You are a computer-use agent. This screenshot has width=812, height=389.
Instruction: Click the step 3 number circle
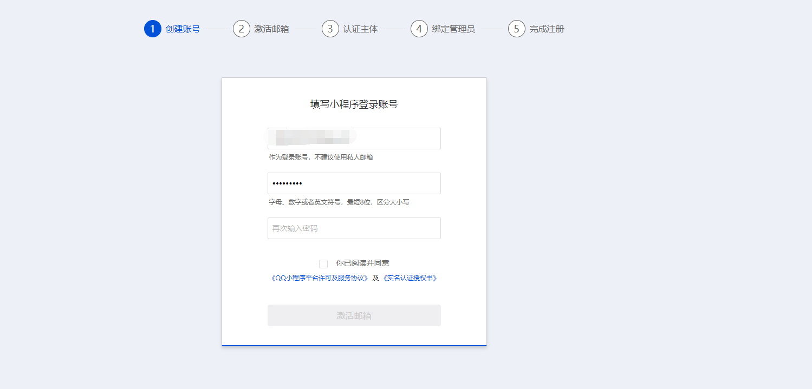coord(330,29)
